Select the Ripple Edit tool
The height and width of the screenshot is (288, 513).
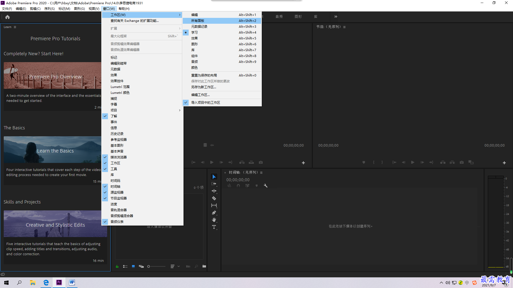tap(214, 191)
